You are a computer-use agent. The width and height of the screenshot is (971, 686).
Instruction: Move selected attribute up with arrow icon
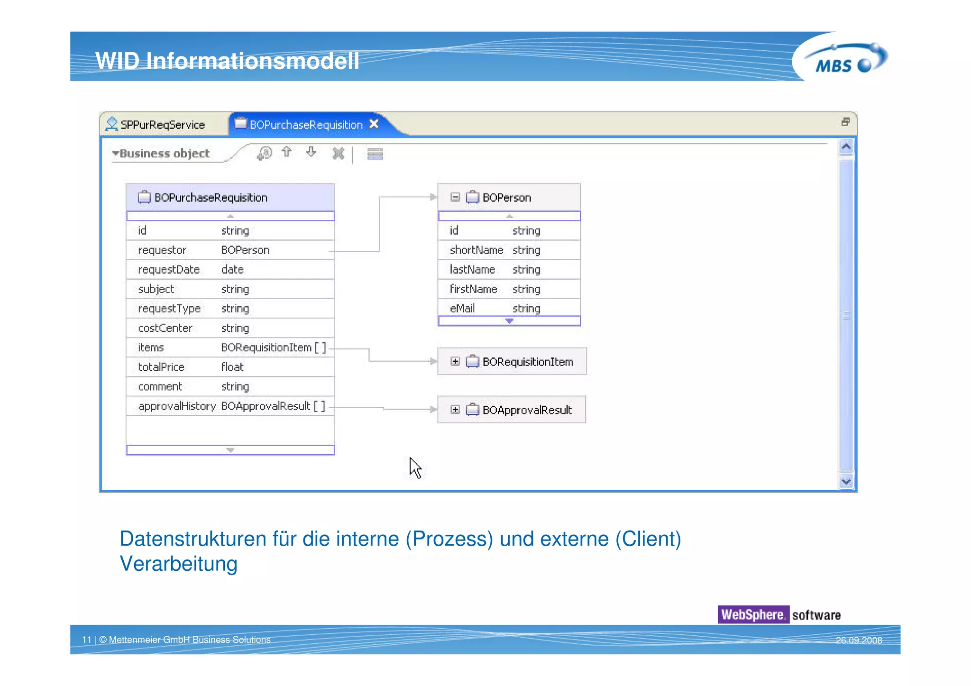click(x=286, y=152)
